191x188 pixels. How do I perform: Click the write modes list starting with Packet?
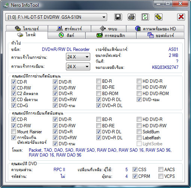pyautogui.click(x=100, y=152)
